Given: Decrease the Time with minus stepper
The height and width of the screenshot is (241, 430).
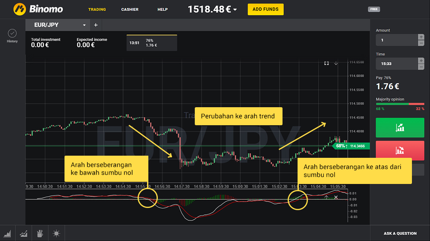Looking at the screenshot, I should tap(421, 67).
